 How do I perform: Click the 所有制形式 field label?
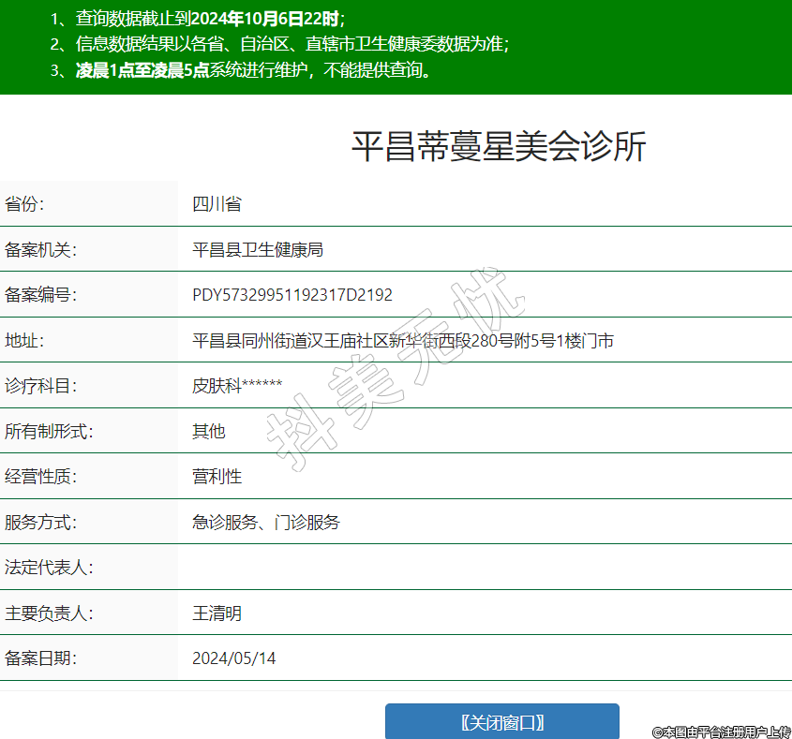[49, 432]
